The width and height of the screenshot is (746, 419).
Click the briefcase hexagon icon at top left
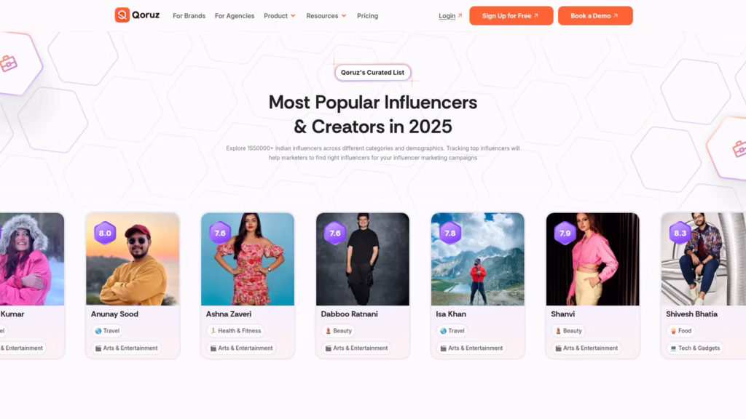coord(9,63)
